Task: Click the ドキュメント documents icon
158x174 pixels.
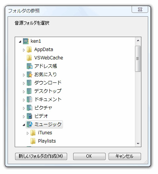Action: (x=29, y=99)
